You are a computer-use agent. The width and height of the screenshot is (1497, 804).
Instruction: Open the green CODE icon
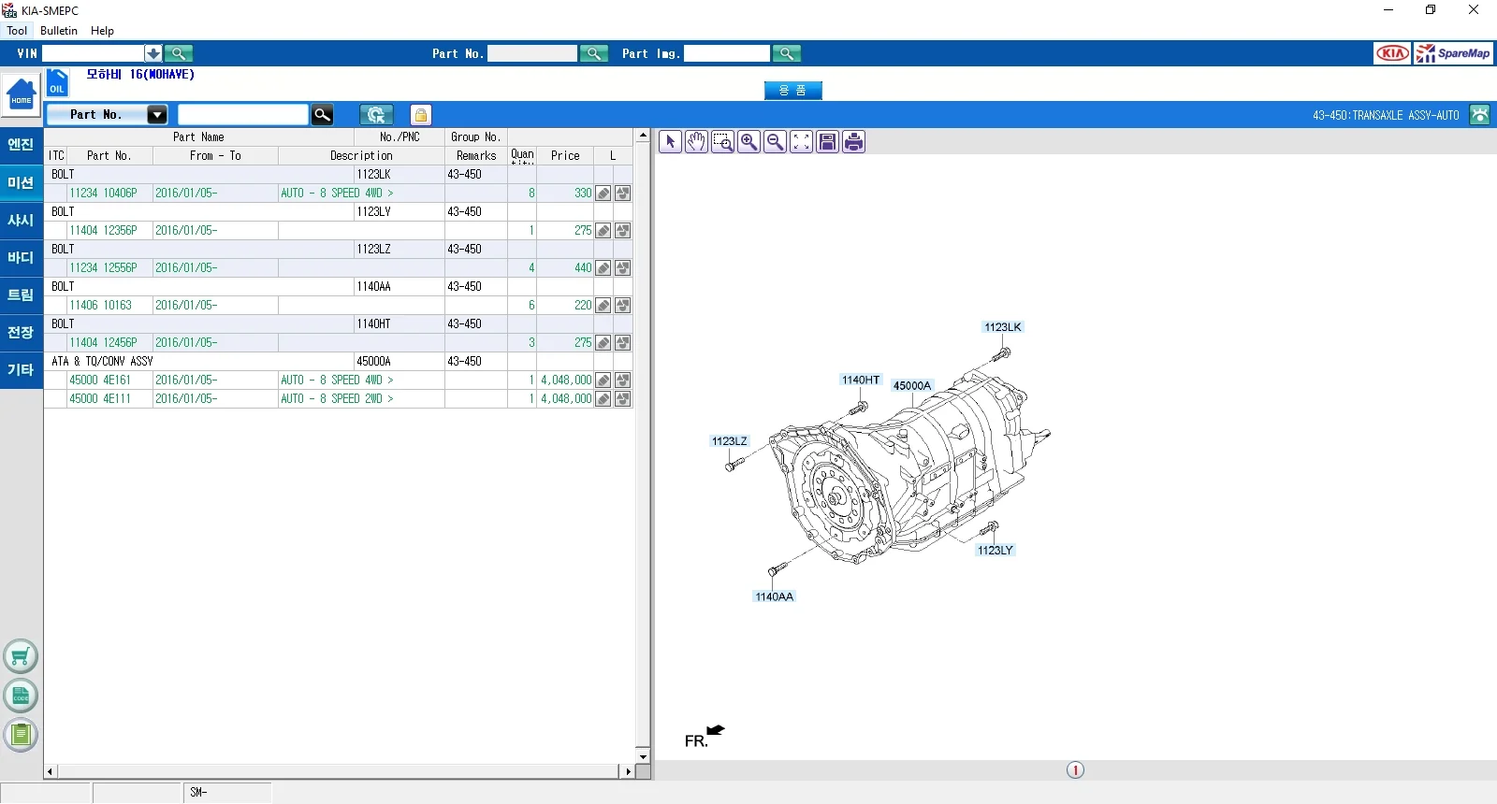point(21,696)
